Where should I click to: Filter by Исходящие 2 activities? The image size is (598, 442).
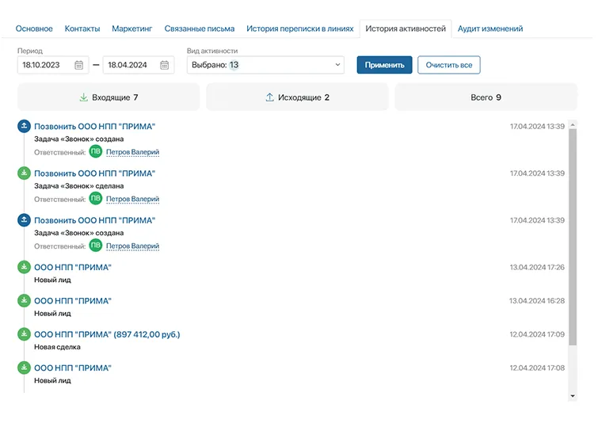(297, 97)
